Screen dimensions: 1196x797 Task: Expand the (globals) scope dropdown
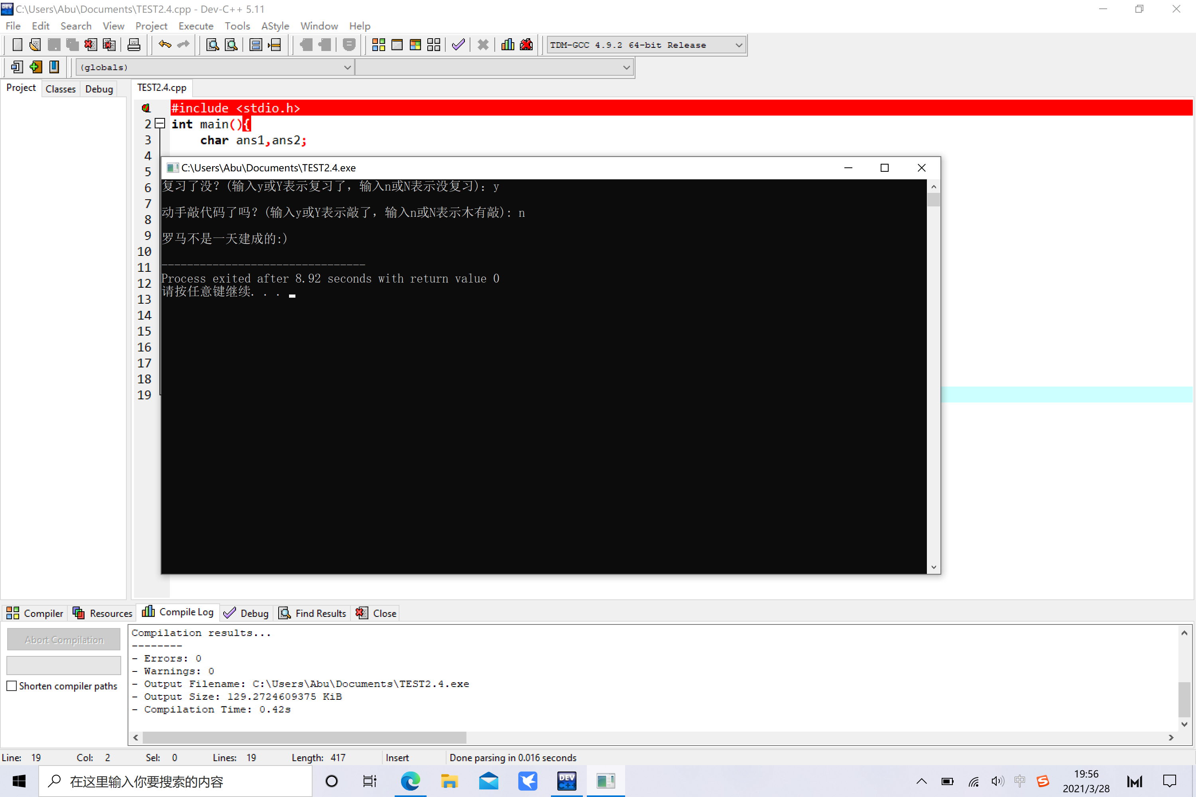347,67
